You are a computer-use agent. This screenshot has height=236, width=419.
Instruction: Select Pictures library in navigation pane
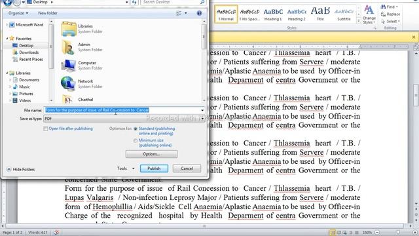23,94
